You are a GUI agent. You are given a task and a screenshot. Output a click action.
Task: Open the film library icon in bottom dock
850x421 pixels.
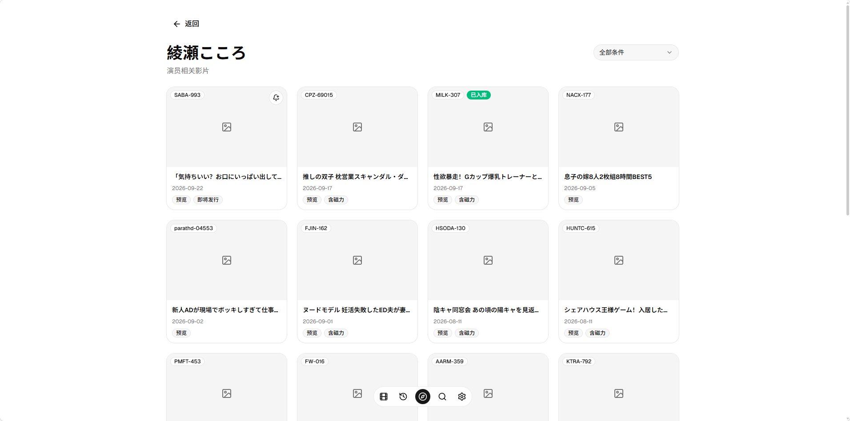tap(384, 397)
